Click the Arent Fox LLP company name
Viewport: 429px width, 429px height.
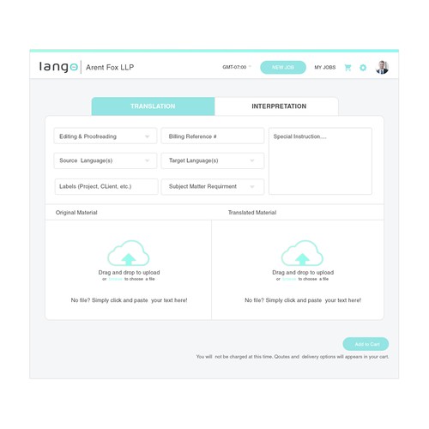click(110, 68)
